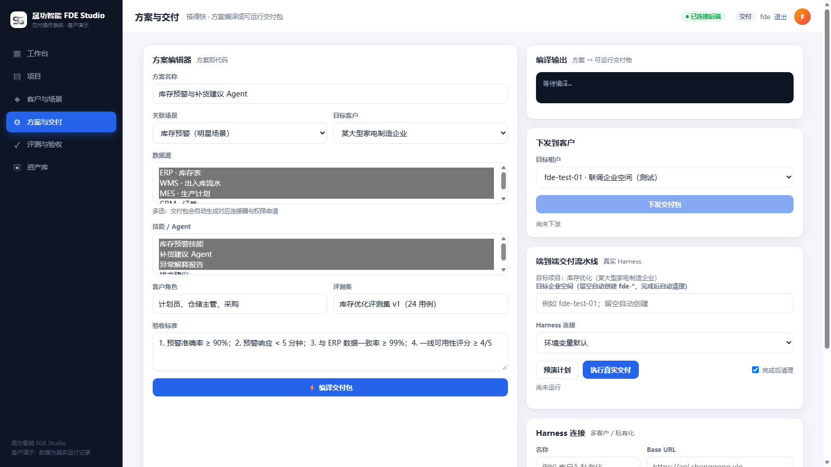Select 'WMS · 出入库流水' data source

pos(326,183)
